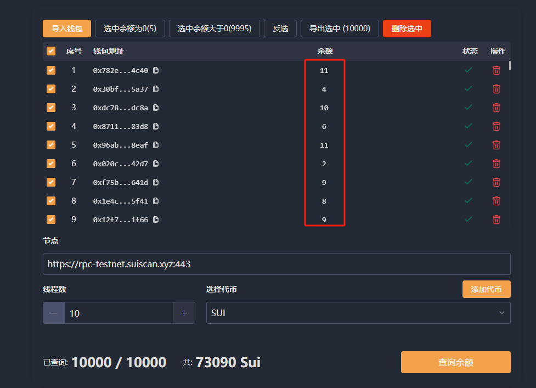
Task: Increase thread count with plus button
Action: [x=184, y=313]
